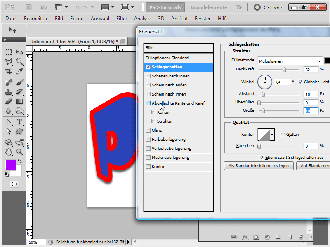Expand more workspaces chevron
Screen dimensions: 330x247
[239, 7]
